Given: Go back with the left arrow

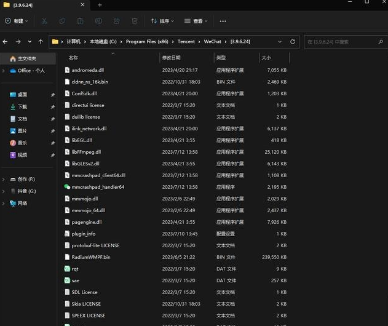Looking at the screenshot, I should [x=5, y=42].
